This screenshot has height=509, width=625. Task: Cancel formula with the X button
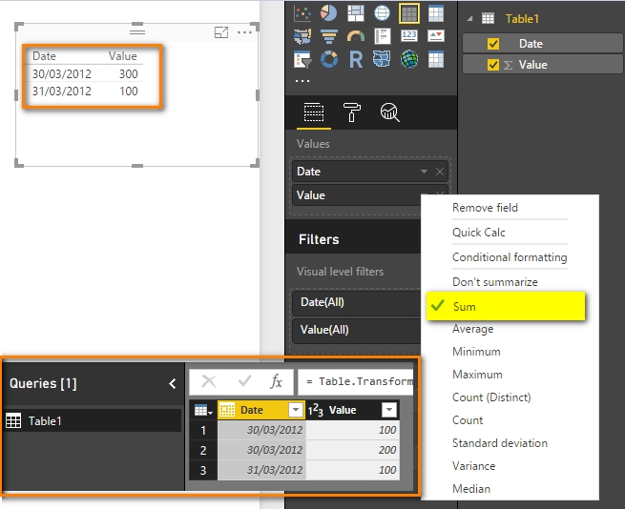coord(209,381)
